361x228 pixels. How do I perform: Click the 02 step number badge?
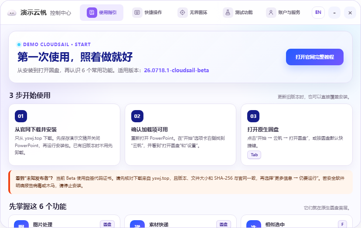tap(137, 116)
